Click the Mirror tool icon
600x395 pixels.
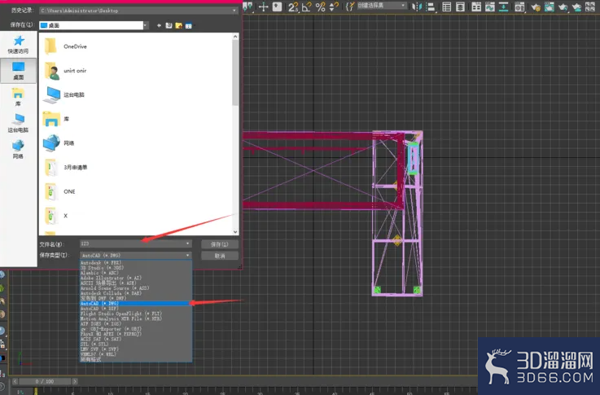(417, 7)
